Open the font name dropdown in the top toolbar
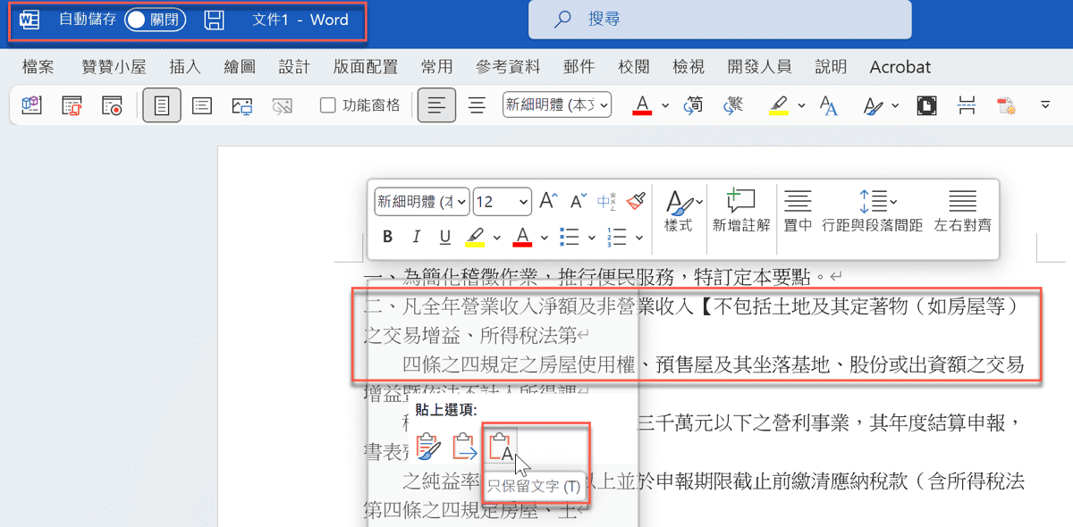The width and height of the screenshot is (1073, 527). [x=605, y=105]
